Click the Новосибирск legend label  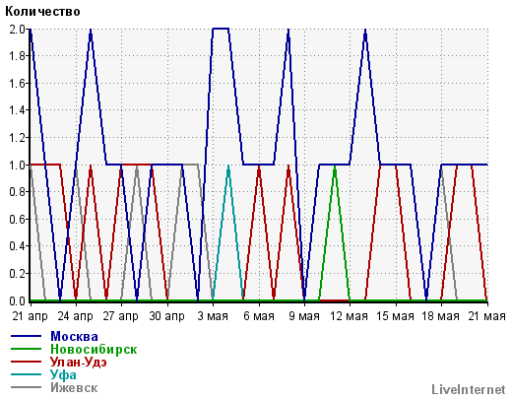pos(94,349)
